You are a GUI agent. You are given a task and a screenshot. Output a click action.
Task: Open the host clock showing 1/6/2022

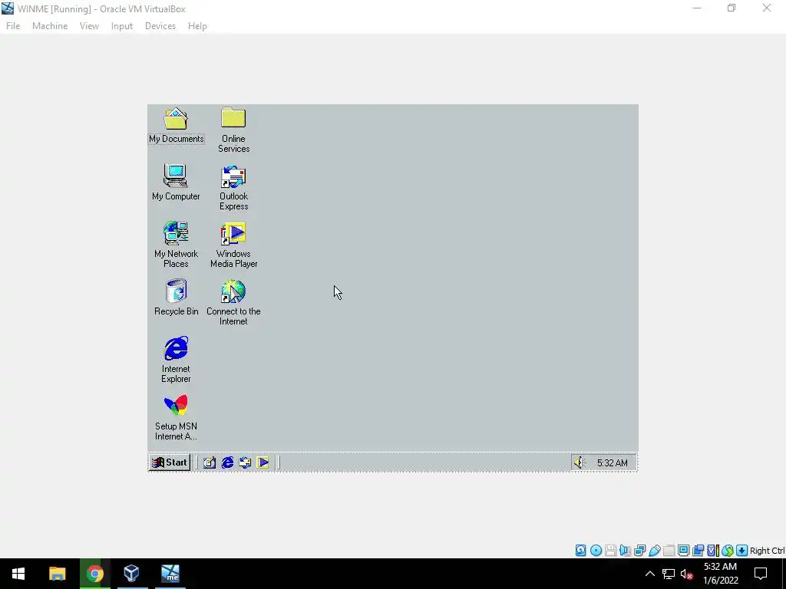point(720,574)
